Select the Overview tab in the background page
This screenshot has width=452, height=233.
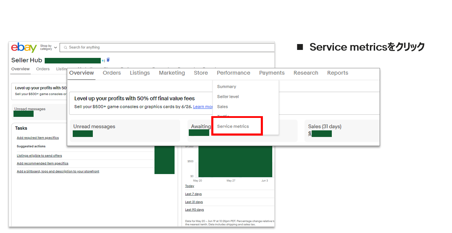tap(20, 69)
